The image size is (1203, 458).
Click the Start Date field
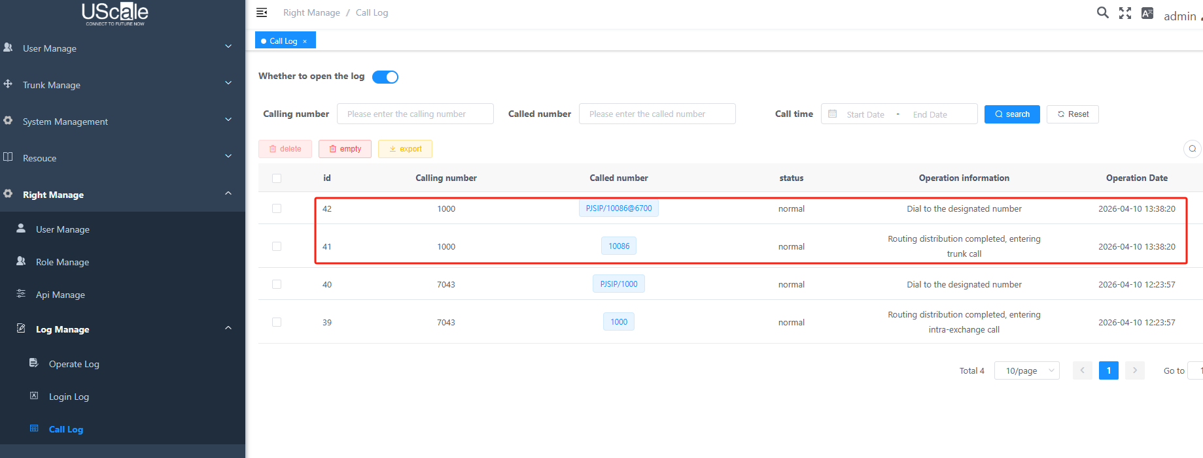tap(865, 114)
